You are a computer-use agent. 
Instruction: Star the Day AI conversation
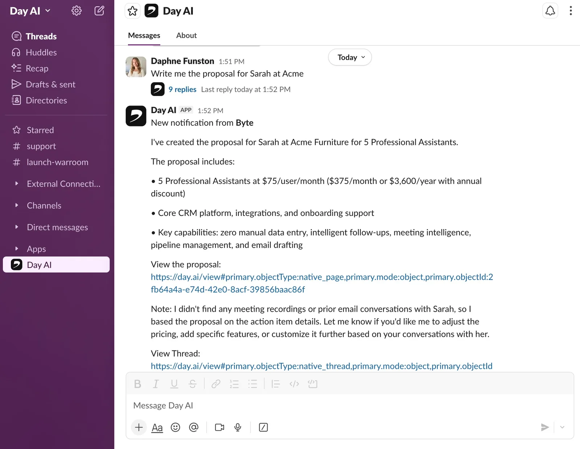click(133, 11)
